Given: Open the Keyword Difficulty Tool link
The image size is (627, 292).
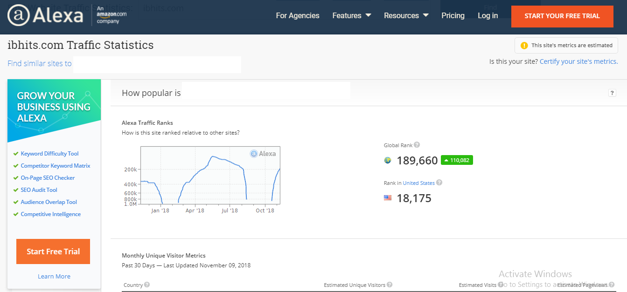Looking at the screenshot, I should (x=49, y=153).
